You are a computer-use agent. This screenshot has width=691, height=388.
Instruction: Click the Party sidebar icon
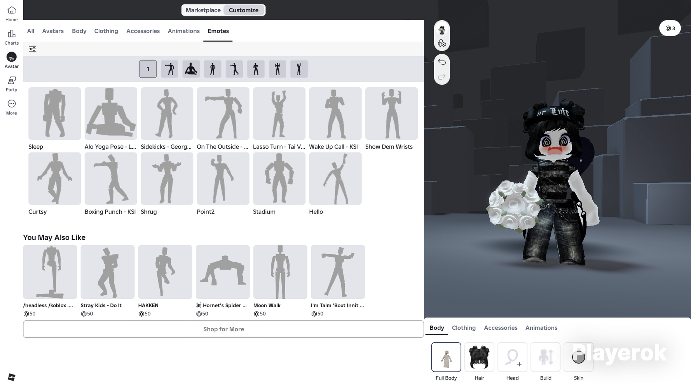tap(11, 84)
